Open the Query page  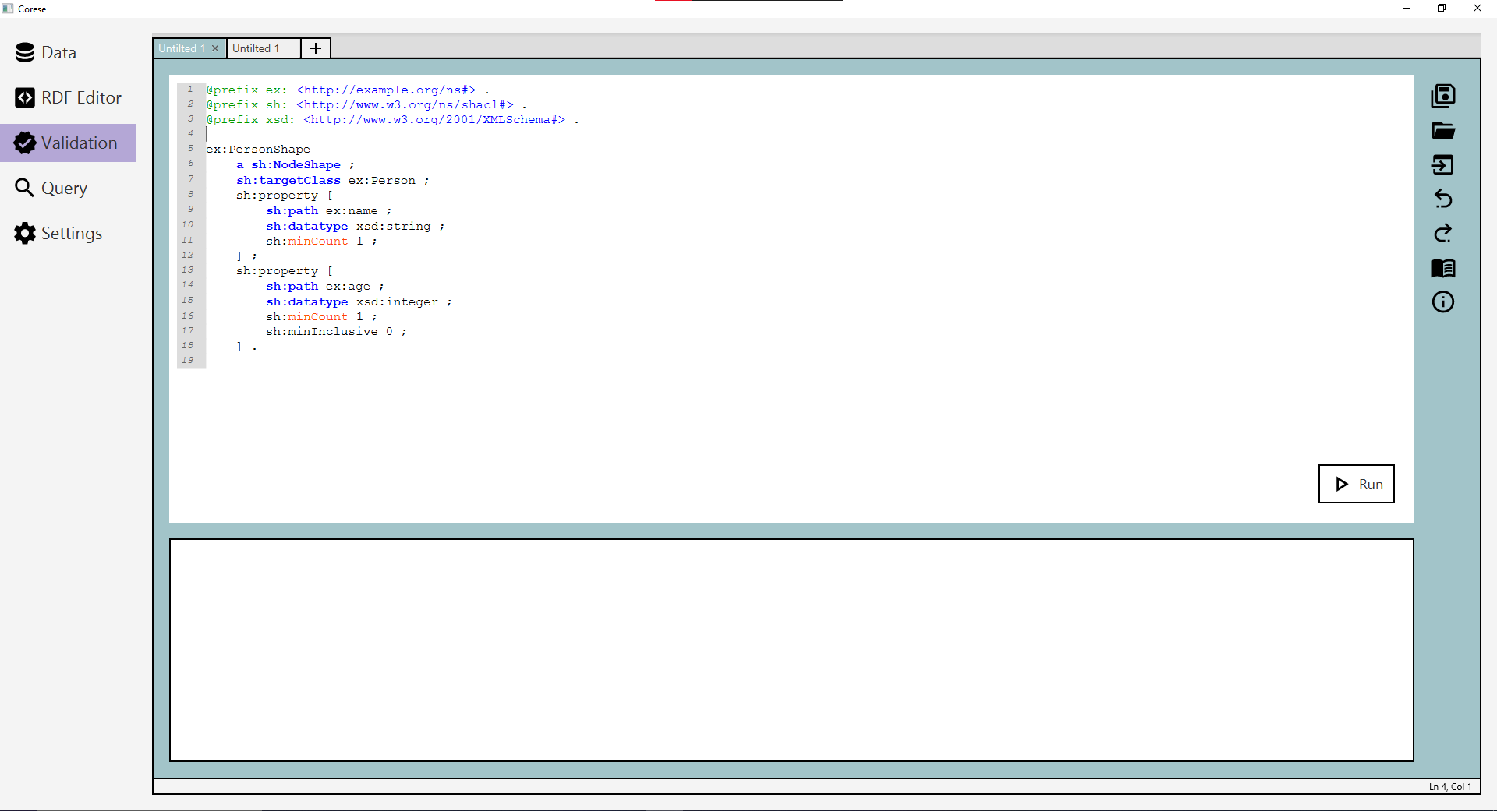pos(64,189)
